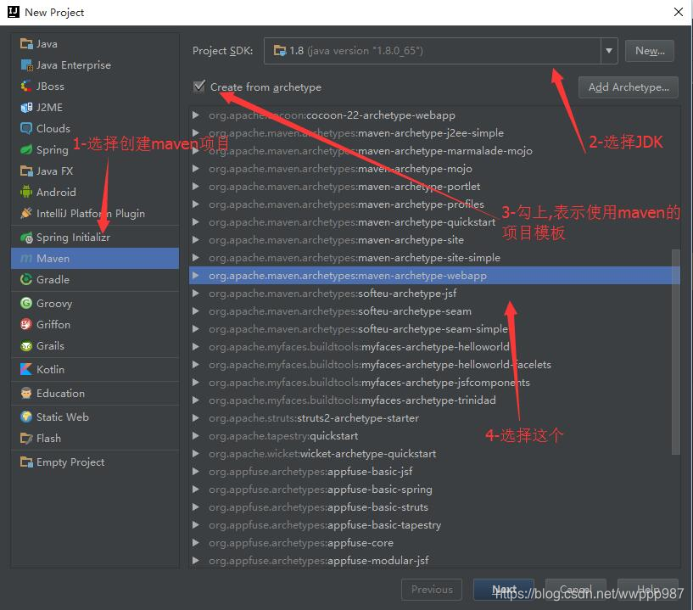The image size is (693, 610).
Task: Choose the Griffon icon
Action: pos(26,324)
